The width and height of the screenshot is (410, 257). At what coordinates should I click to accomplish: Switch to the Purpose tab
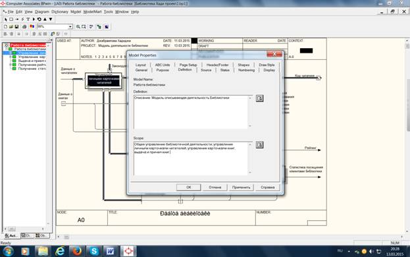(x=163, y=70)
